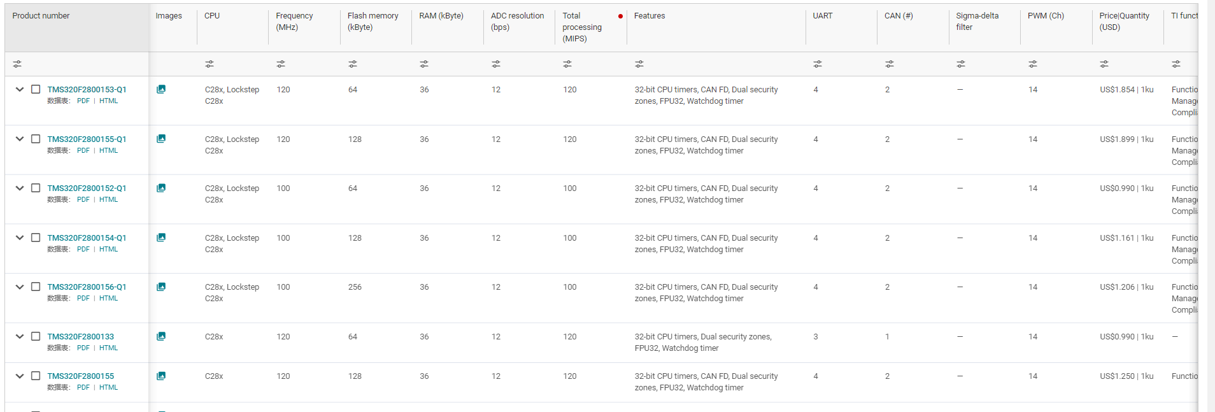Select the TMS320F2800153-Q1 checkbox
Screen dimensions: 1215x412
tap(36, 89)
